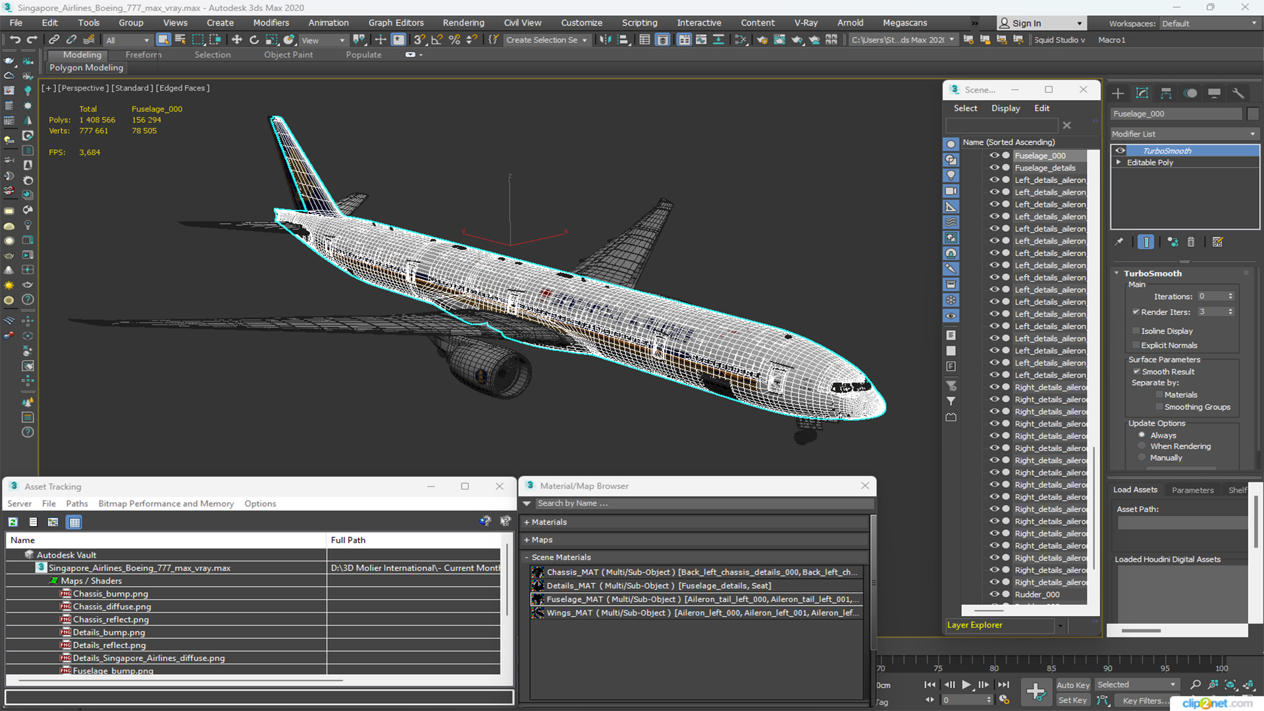Viewport: 1264px width, 711px height.
Task: Toggle Auto Key button
Action: [x=1072, y=685]
